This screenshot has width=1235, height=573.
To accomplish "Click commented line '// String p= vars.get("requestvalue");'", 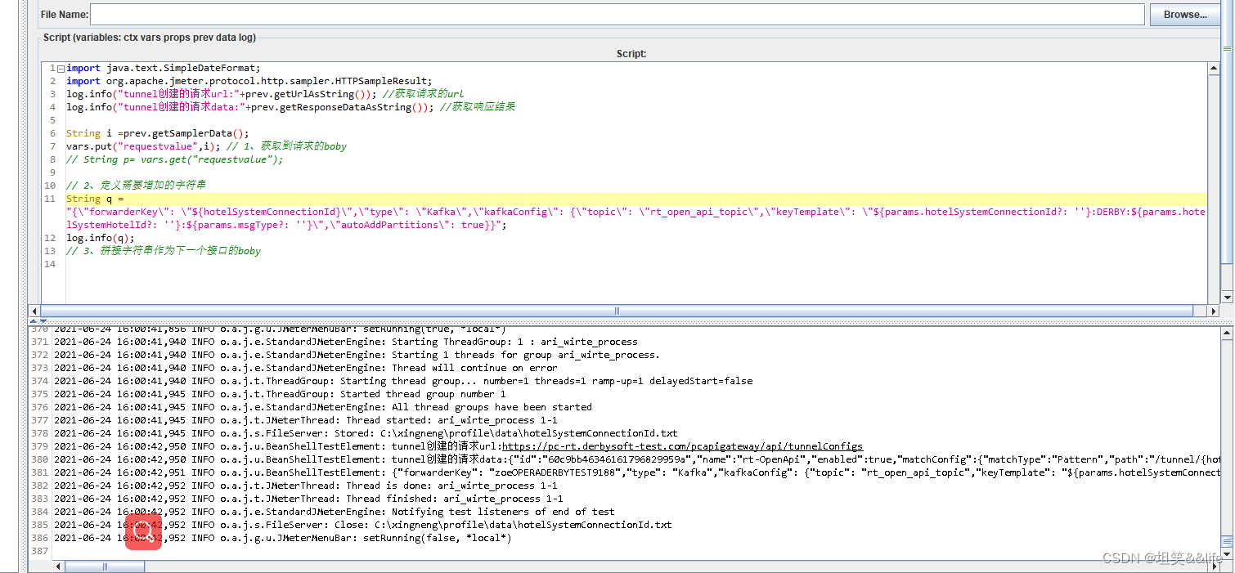I will 175,159.
